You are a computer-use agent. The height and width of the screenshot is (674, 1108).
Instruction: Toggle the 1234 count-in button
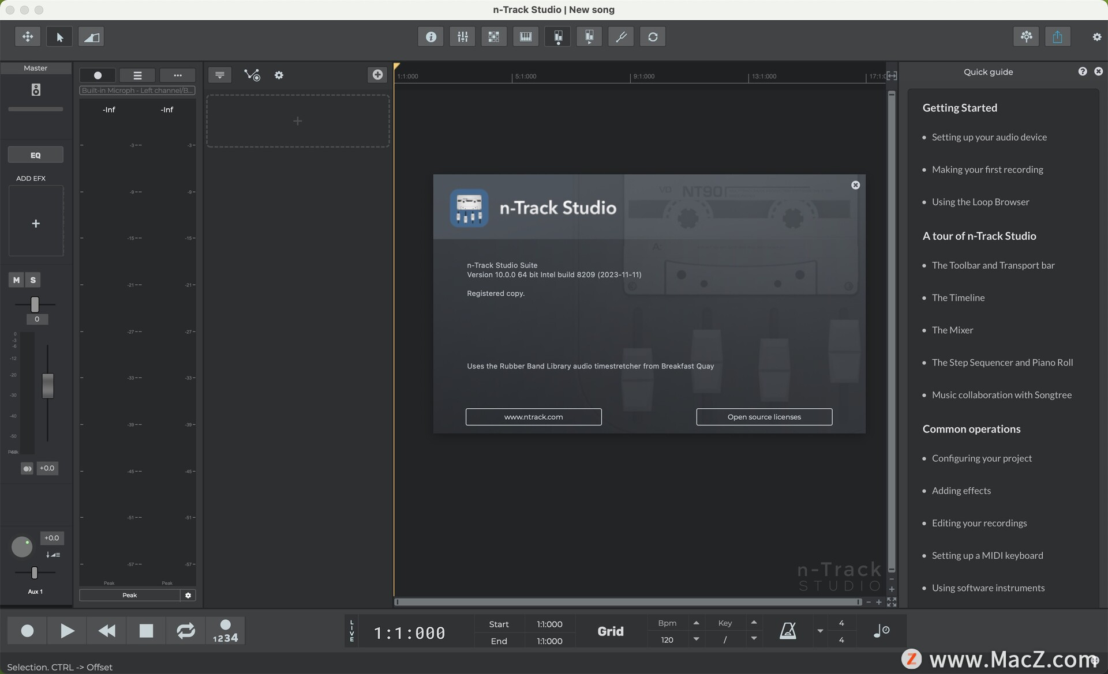click(x=226, y=631)
